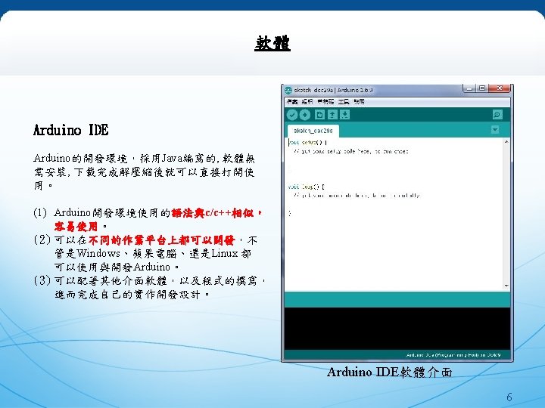Click the slide page number 6
This screenshot has width=545, height=408.
[509, 397]
